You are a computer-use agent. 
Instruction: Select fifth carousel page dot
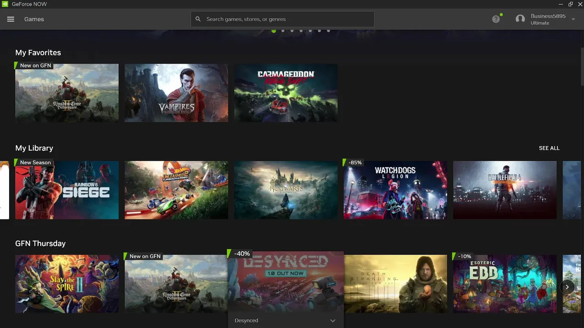point(310,31)
